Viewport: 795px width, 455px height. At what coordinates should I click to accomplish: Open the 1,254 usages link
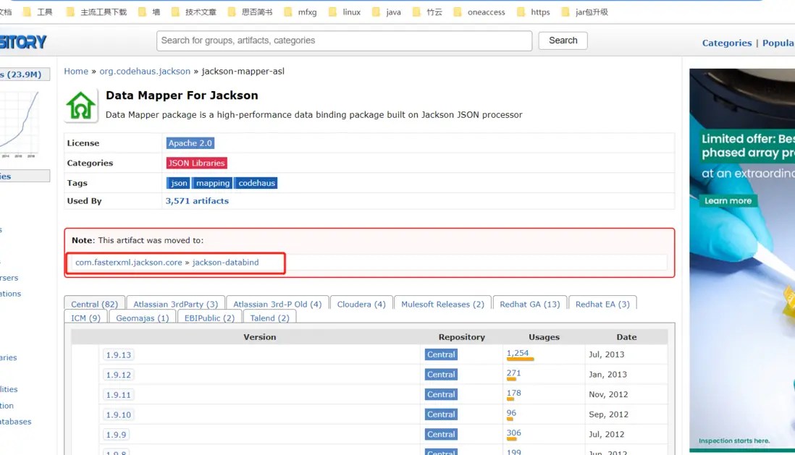click(518, 353)
